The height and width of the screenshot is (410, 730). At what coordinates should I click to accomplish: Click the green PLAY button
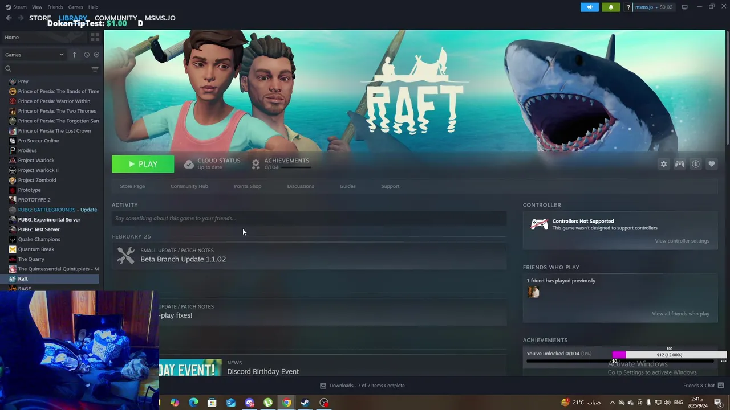[143, 164]
